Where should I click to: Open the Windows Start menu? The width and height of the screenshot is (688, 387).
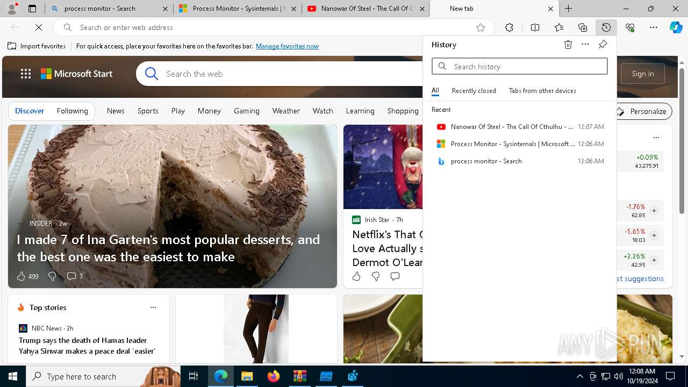tap(13, 376)
